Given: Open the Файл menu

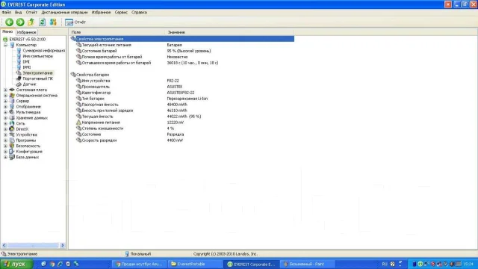Looking at the screenshot, I should coord(7,13).
